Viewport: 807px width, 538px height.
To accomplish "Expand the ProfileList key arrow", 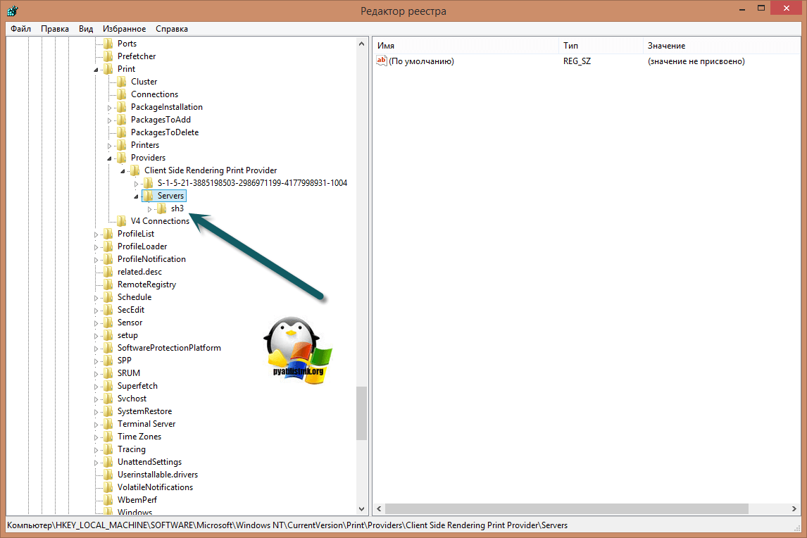I will click(96, 234).
